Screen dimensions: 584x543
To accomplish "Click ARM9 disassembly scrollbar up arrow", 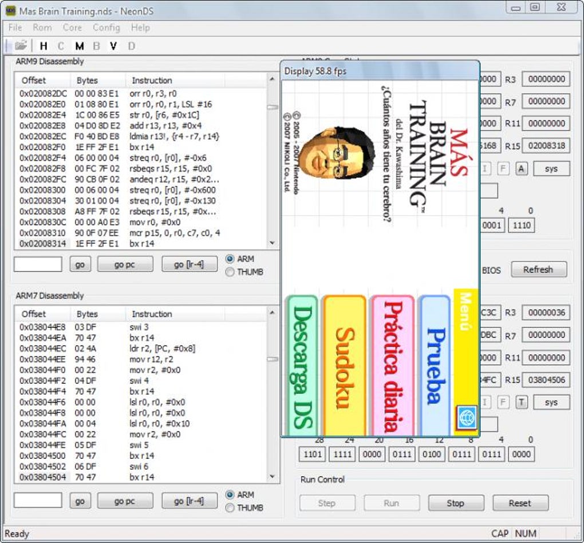I will (x=273, y=79).
